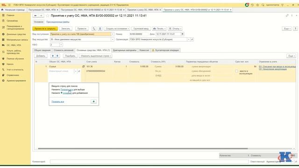Screen dimensions: 299x168
Task: Click the Добавить row button
Action: click(x=41, y=56)
